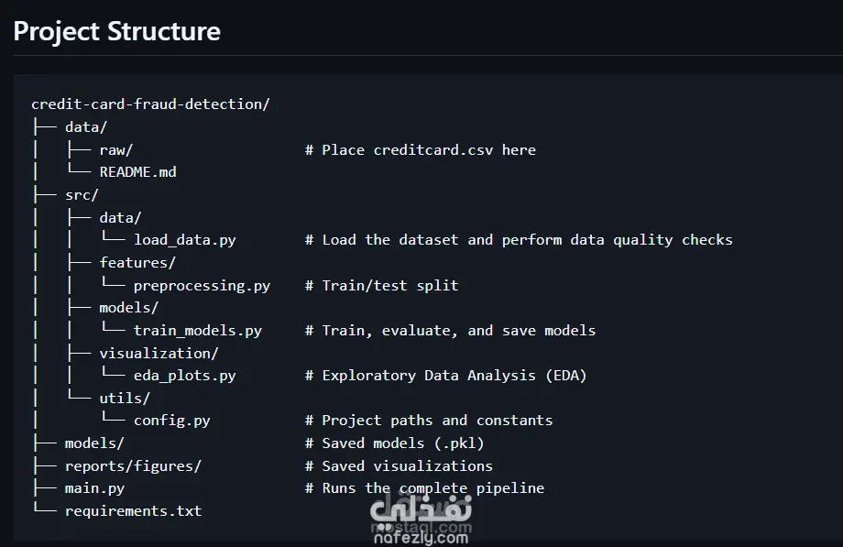Image resolution: width=843 pixels, height=547 pixels.
Task: Click requirements.txt file name
Action: pos(134,511)
